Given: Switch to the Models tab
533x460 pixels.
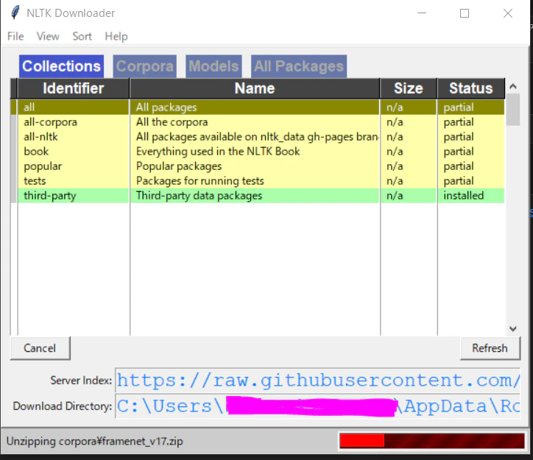Looking at the screenshot, I should pos(213,66).
